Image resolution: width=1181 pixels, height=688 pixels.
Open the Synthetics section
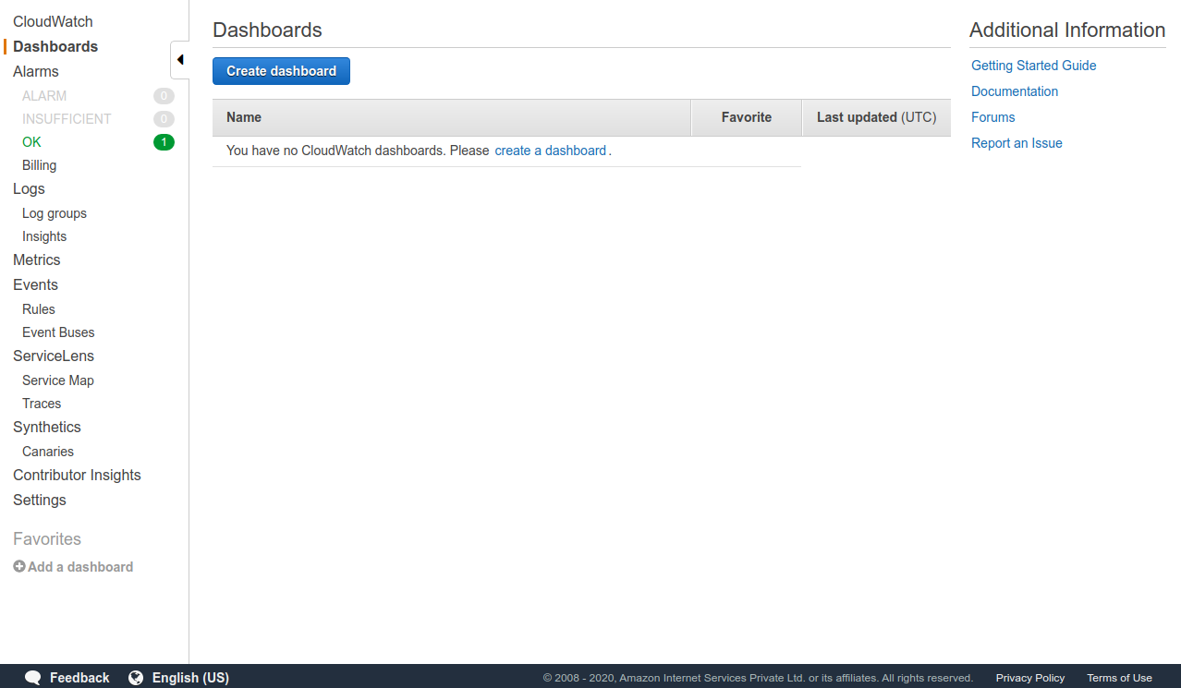(x=47, y=427)
